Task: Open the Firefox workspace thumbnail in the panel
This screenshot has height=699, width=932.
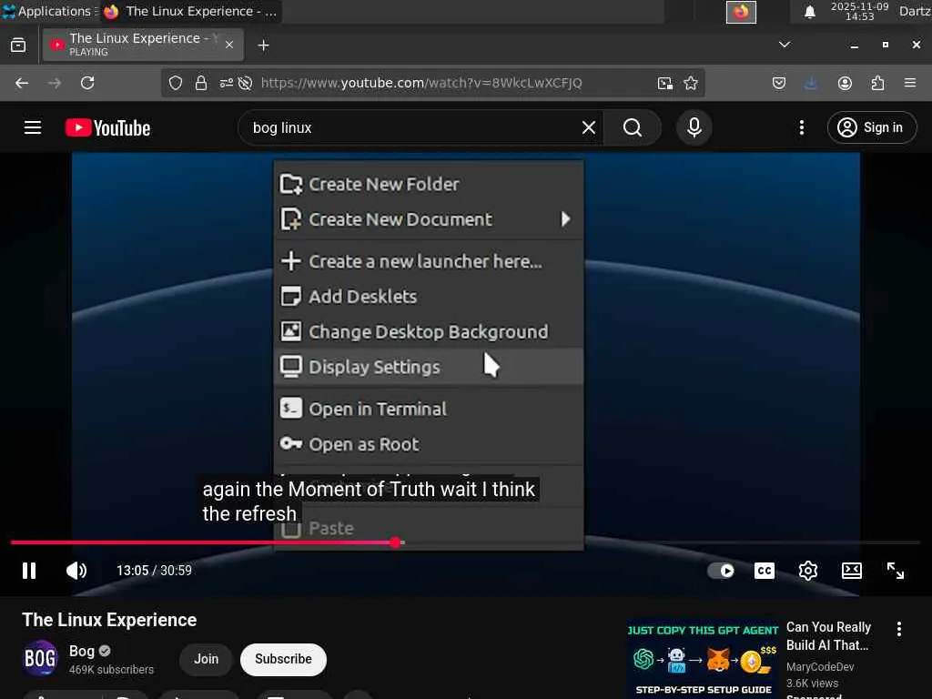Action: [x=741, y=12]
